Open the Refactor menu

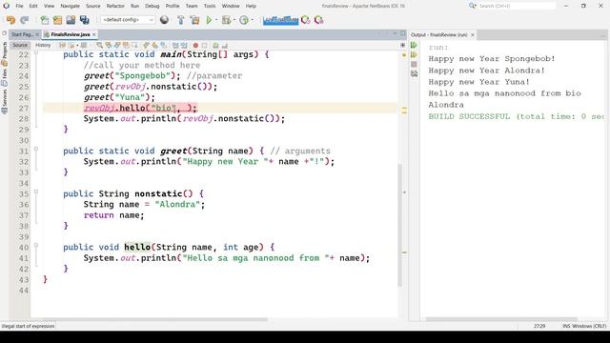click(x=115, y=6)
